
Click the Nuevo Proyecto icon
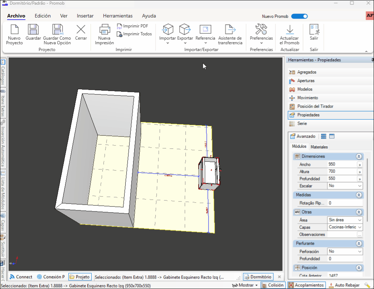tap(14, 29)
